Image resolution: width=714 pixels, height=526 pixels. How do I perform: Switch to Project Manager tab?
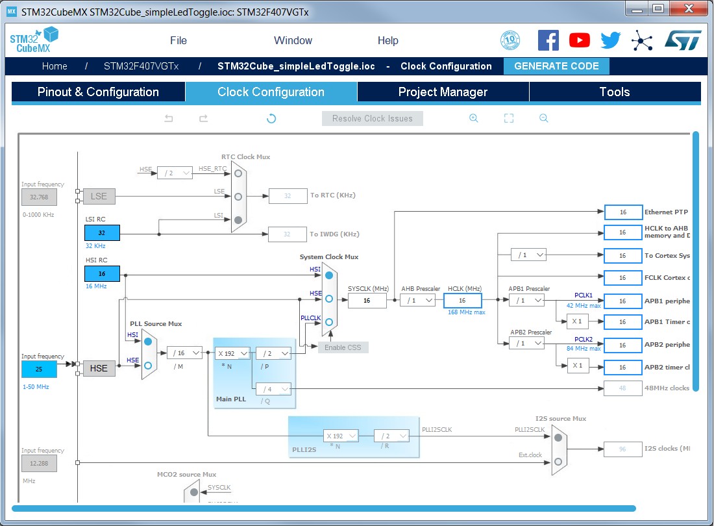pyautogui.click(x=443, y=92)
